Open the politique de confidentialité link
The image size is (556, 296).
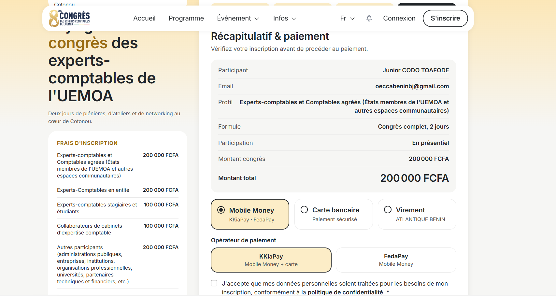tap(346, 292)
